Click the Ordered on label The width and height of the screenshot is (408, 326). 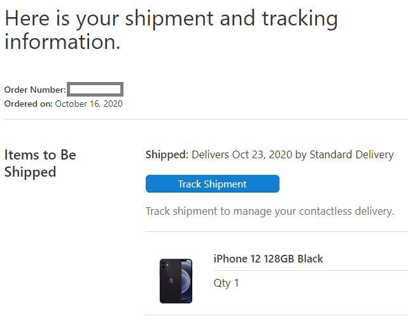coord(29,104)
